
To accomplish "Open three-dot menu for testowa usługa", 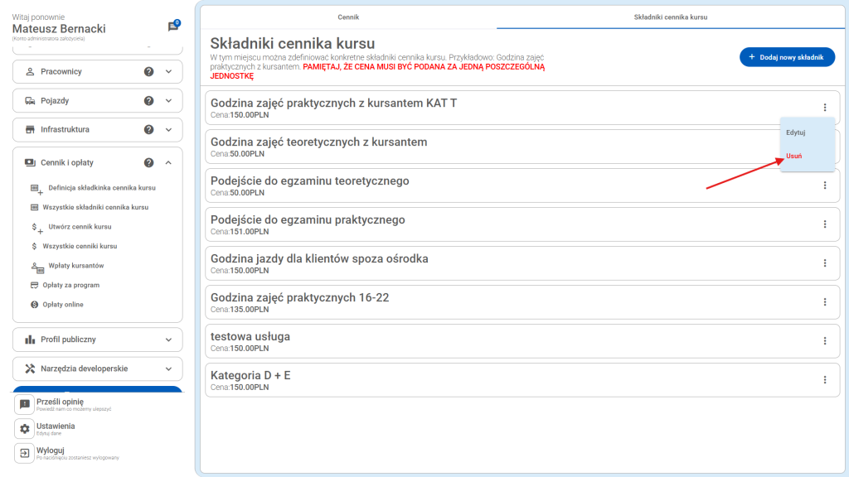I will coord(824,340).
